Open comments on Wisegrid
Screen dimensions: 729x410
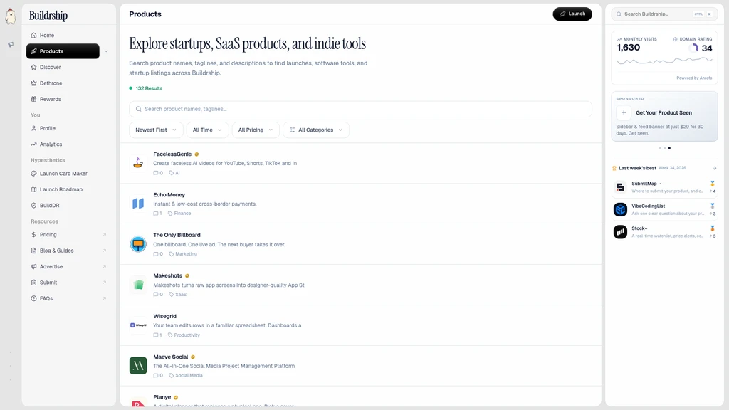tap(157, 335)
